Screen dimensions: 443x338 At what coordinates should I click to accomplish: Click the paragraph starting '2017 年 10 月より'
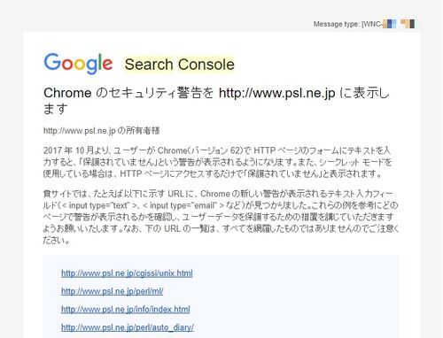tap(218, 162)
